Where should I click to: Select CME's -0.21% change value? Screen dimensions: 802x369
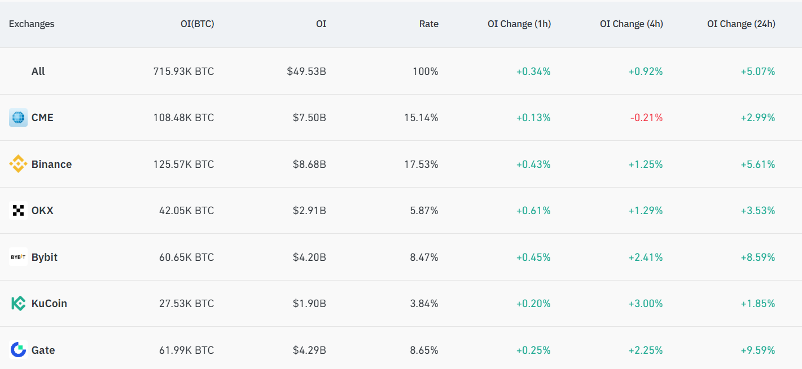click(x=646, y=117)
